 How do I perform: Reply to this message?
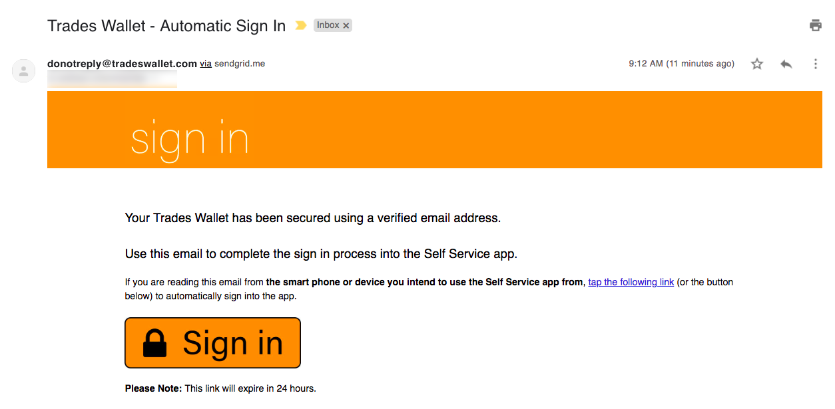pos(786,64)
